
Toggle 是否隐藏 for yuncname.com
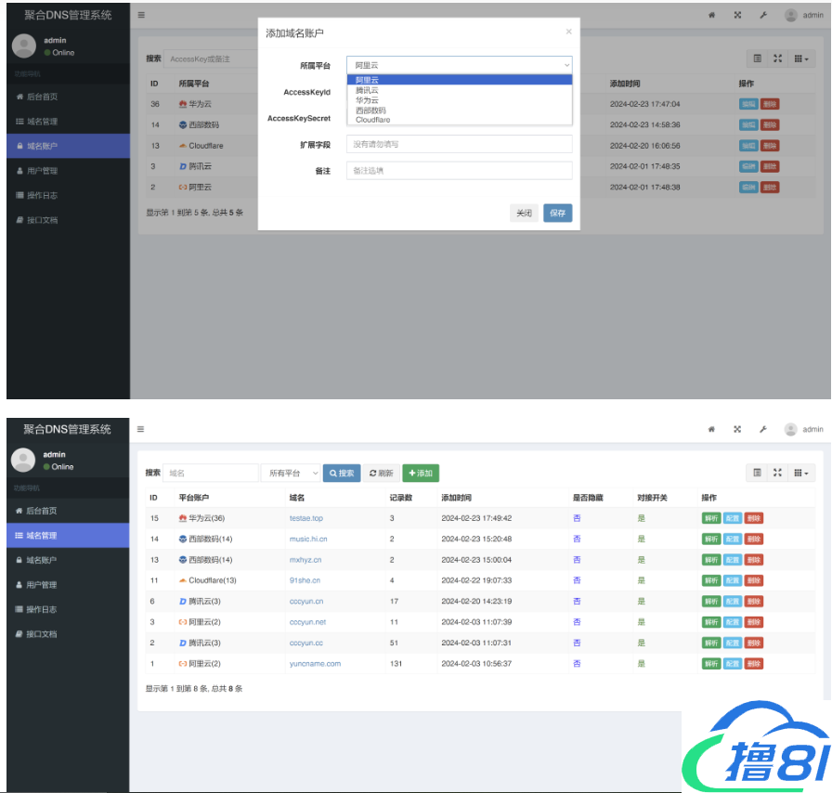point(577,664)
